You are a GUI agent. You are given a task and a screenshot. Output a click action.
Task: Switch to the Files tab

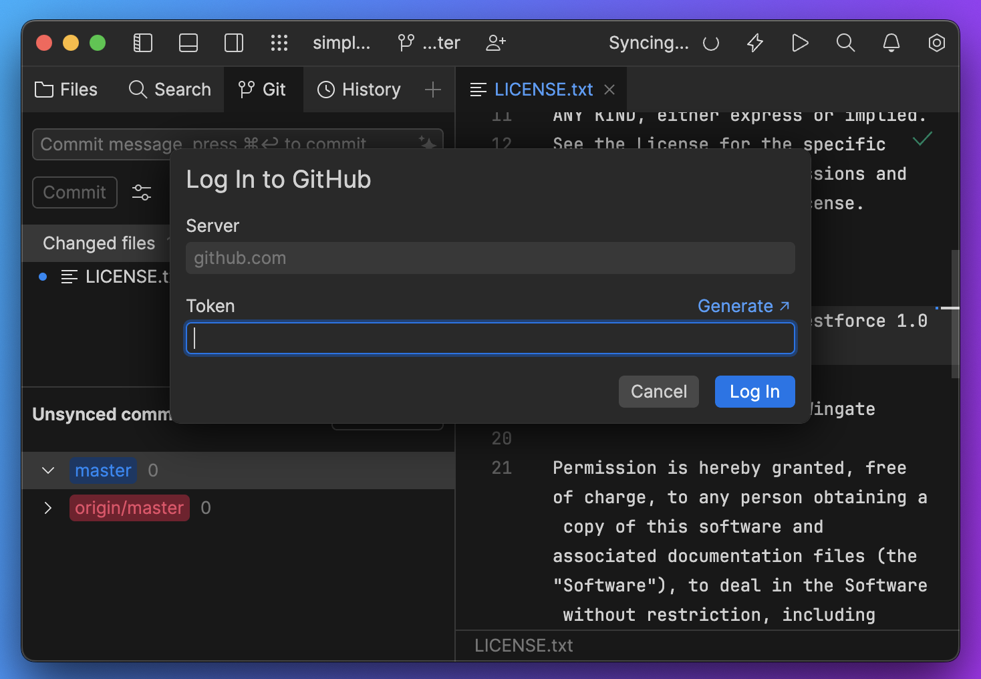pyautogui.click(x=66, y=90)
